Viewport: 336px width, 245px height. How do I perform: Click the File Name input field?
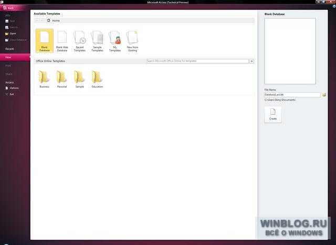click(x=292, y=94)
